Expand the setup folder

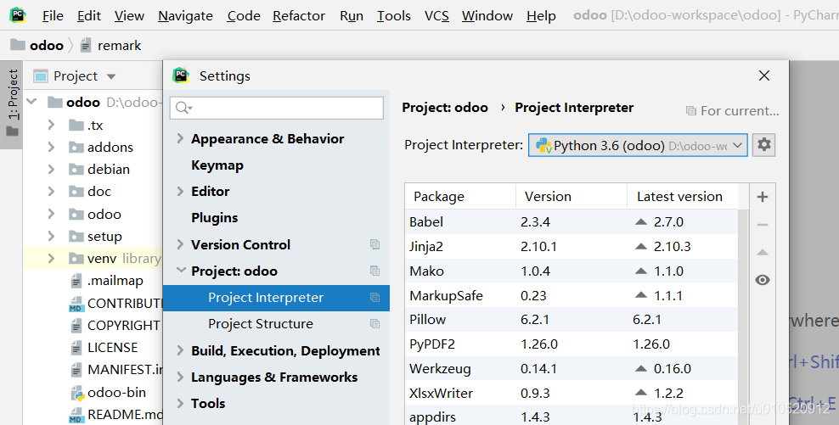(x=51, y=236)
